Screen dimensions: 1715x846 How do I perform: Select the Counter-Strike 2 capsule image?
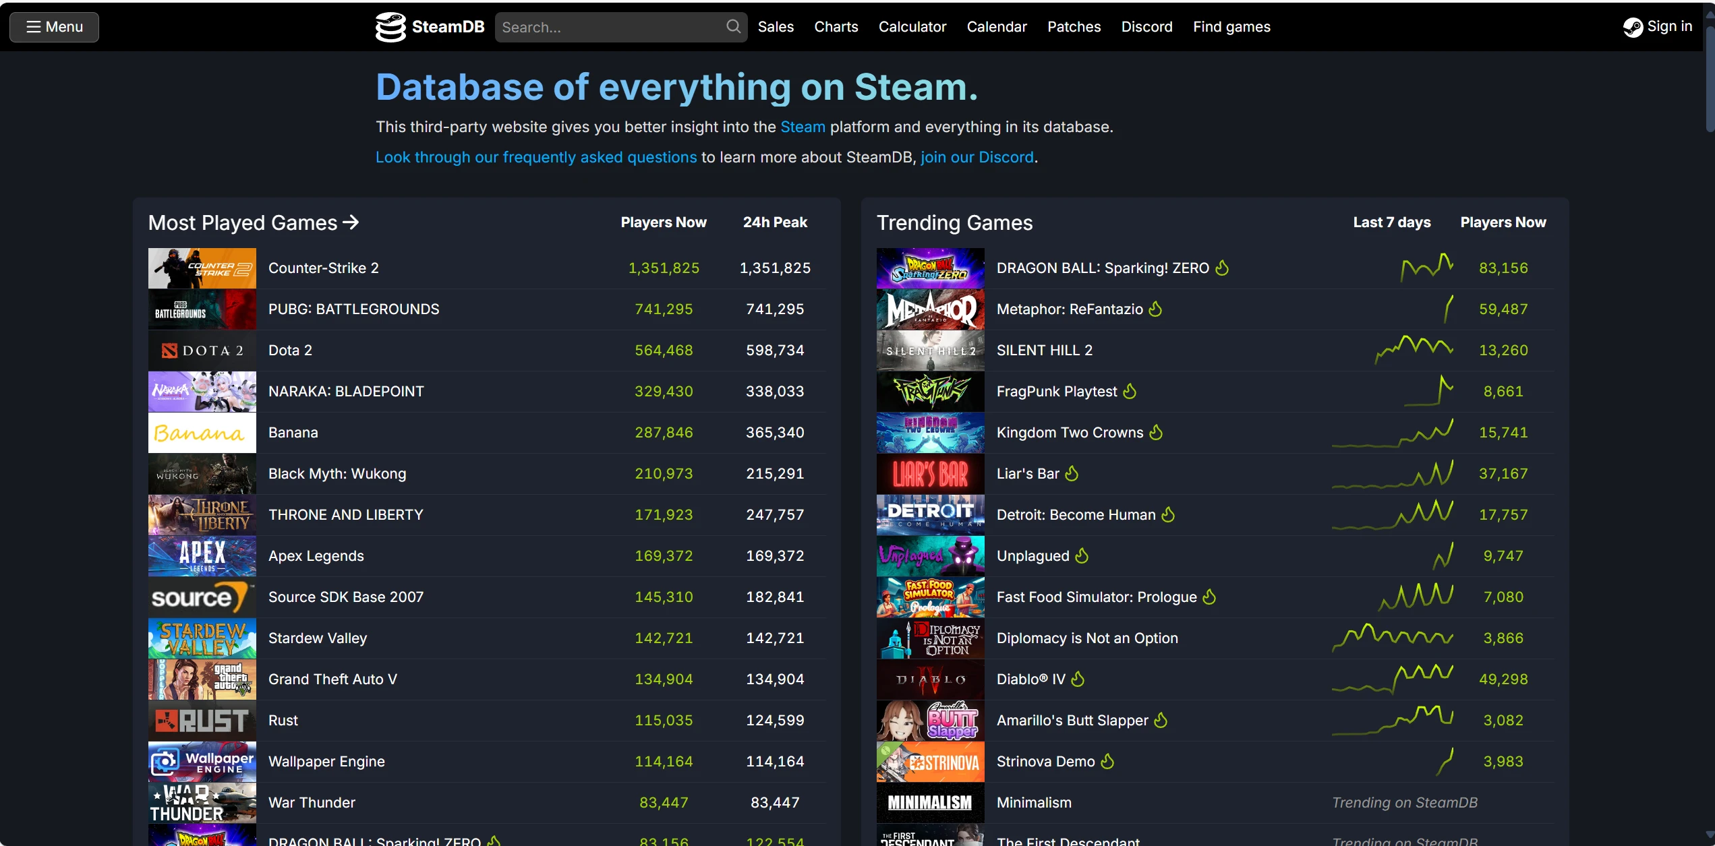pos(201,268)
